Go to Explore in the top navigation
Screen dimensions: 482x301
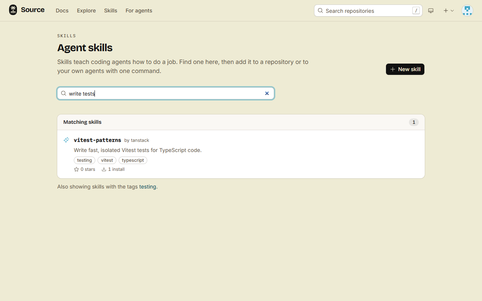tap(86, 11)
